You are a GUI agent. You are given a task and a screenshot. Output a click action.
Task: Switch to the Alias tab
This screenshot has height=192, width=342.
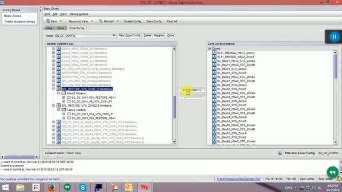click(49, 28)
